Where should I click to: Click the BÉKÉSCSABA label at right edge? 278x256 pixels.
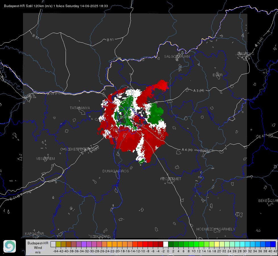pos(268,201)
